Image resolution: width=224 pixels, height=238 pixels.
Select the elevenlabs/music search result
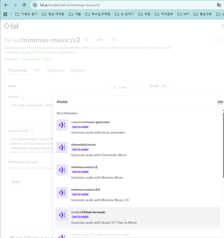coord(137,150)
